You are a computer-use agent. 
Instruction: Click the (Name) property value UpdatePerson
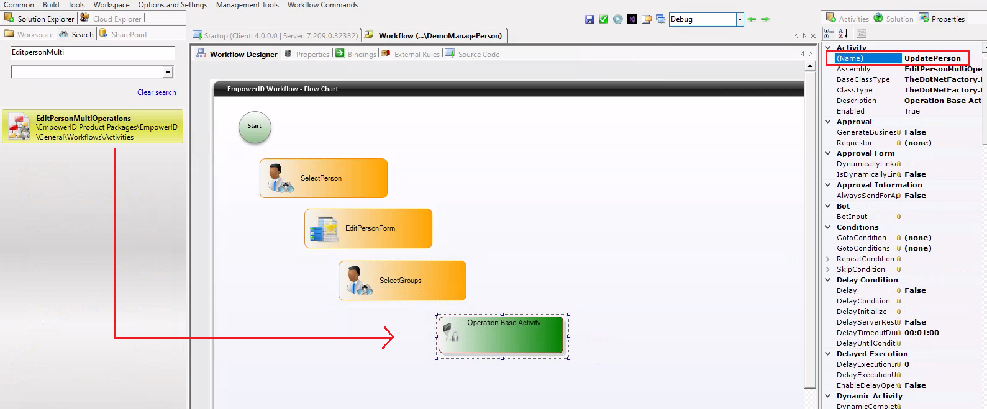coord(932,58)
